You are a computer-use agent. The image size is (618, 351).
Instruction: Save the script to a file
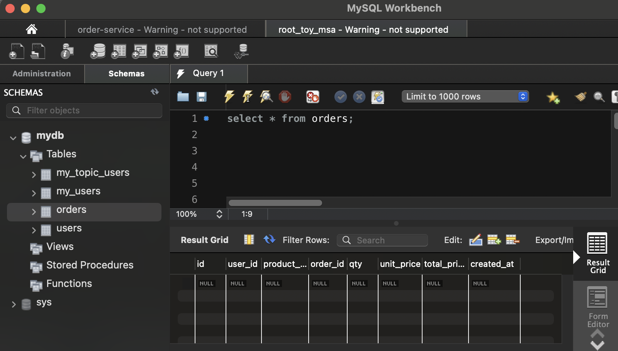[x=202, y=97]
